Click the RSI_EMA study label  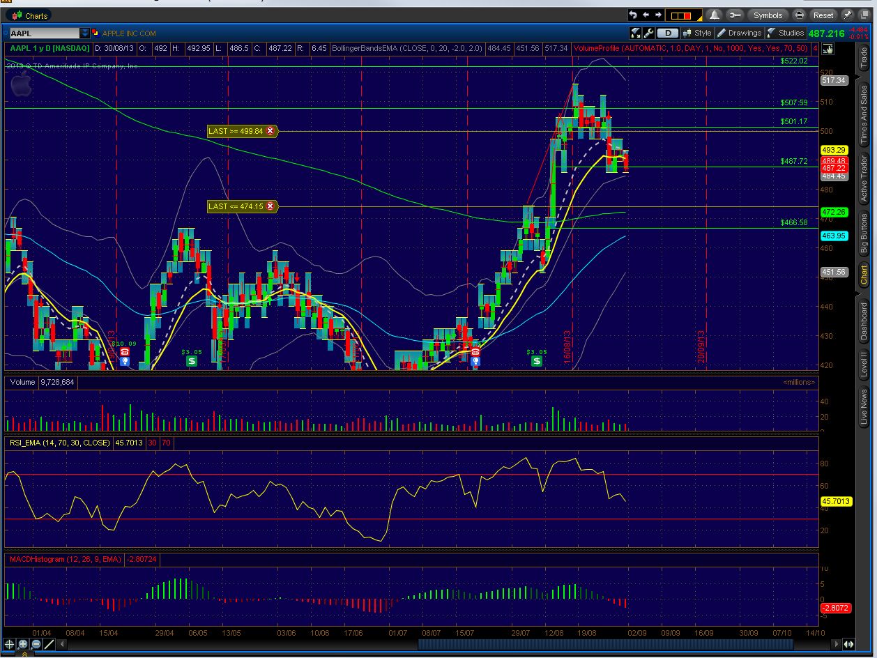coord(59,442)
